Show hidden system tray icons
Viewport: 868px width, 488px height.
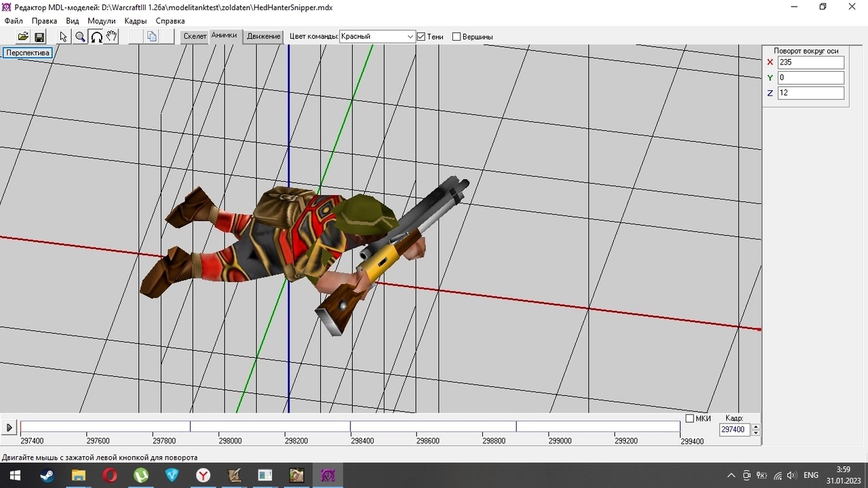point(731,475)
